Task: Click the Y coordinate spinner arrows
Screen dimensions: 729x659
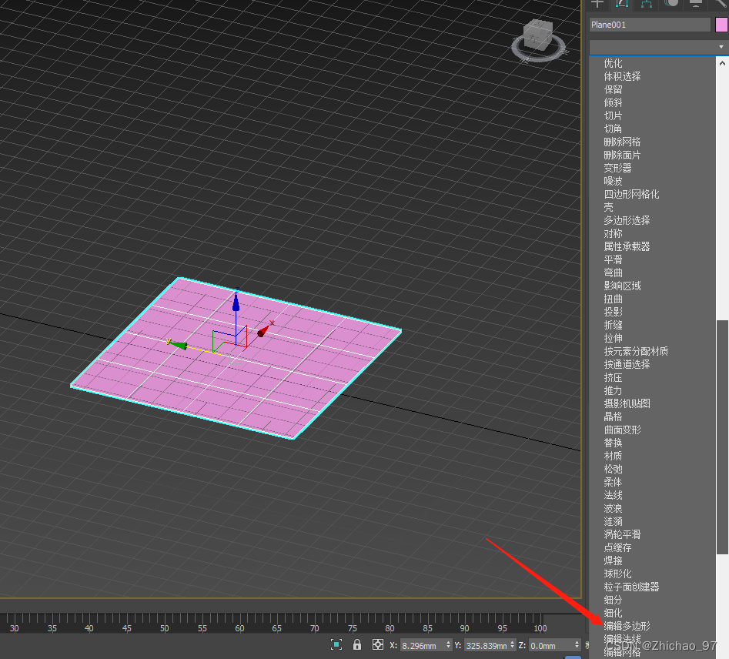Action: click(x=513, y=645)
